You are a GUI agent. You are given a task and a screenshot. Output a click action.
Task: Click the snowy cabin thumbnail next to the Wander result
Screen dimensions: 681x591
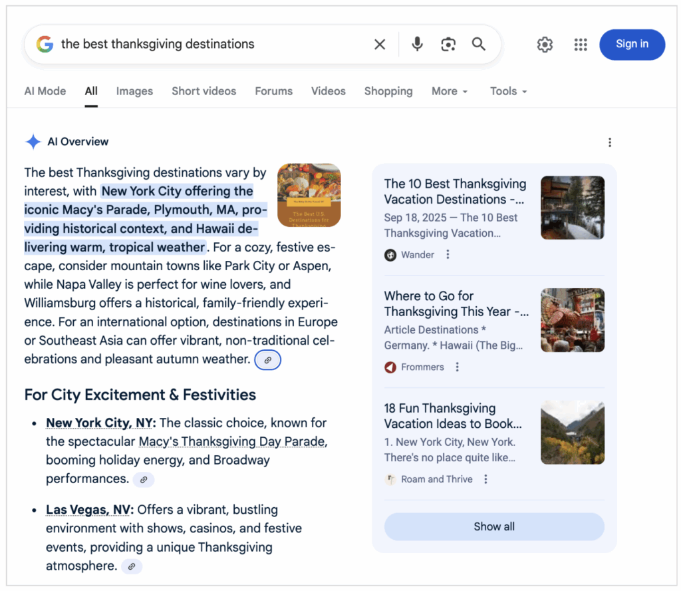point(573,208)
